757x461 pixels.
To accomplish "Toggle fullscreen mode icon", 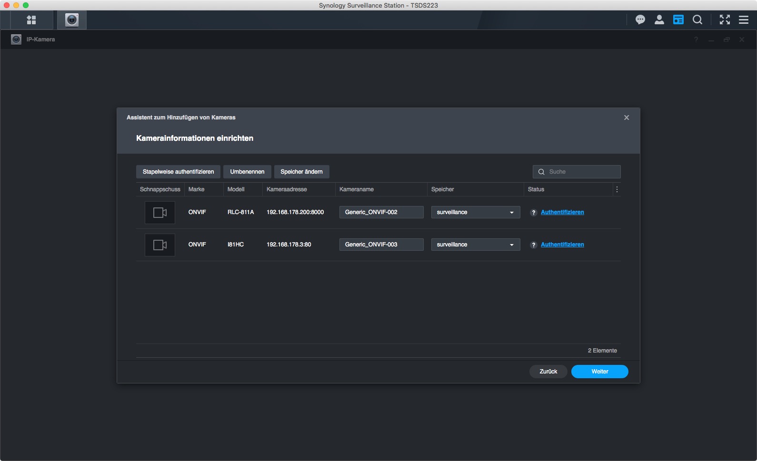I will tap(725, 20).
